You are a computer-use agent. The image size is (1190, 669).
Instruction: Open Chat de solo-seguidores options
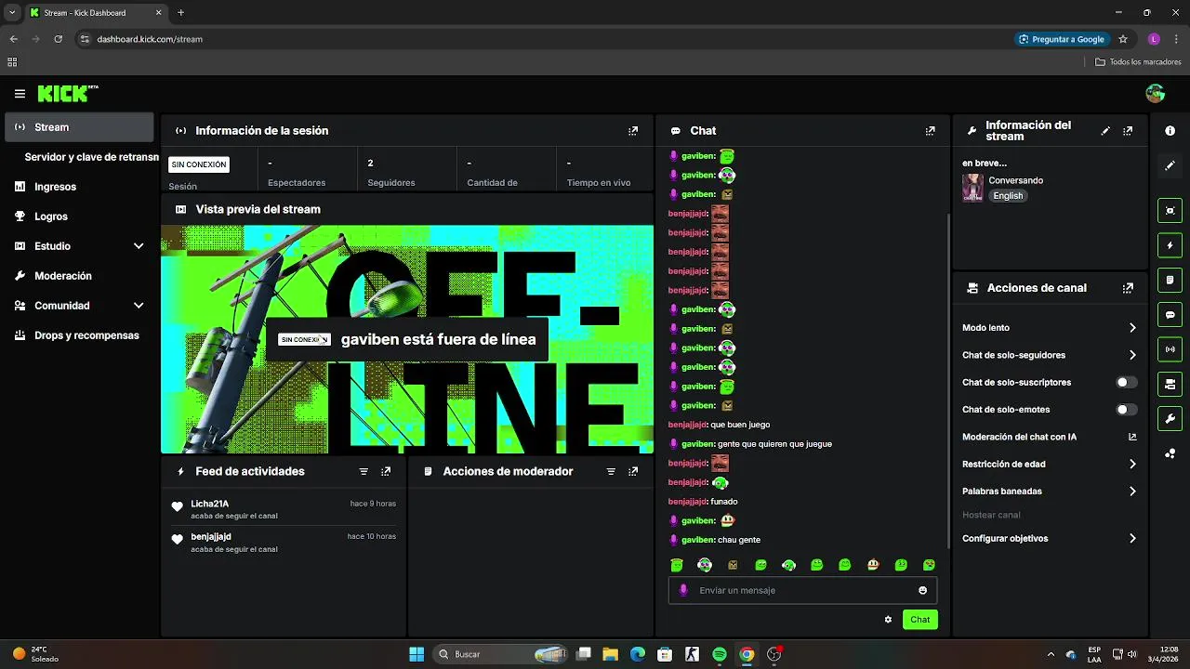click(1050, 355)
